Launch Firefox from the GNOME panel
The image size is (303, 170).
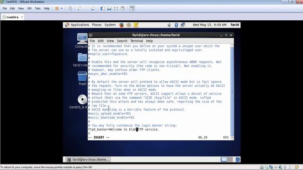pos(122,25)
